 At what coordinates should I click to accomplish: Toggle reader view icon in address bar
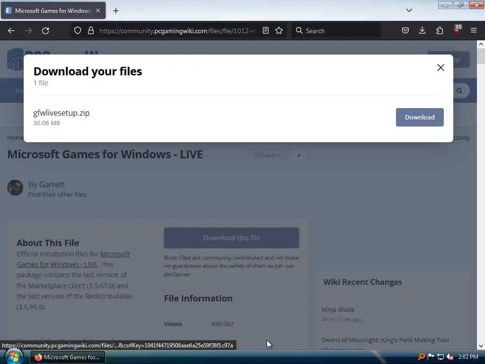[x=265, y=30]
